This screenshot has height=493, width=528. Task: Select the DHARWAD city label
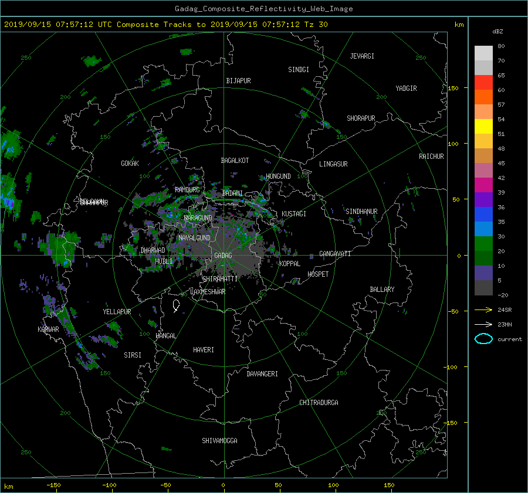(x=153, y=250)
